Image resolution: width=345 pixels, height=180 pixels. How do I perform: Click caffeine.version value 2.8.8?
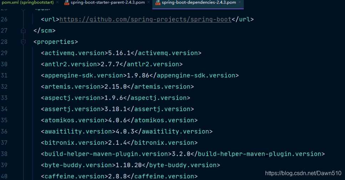(x=117, y=176)
